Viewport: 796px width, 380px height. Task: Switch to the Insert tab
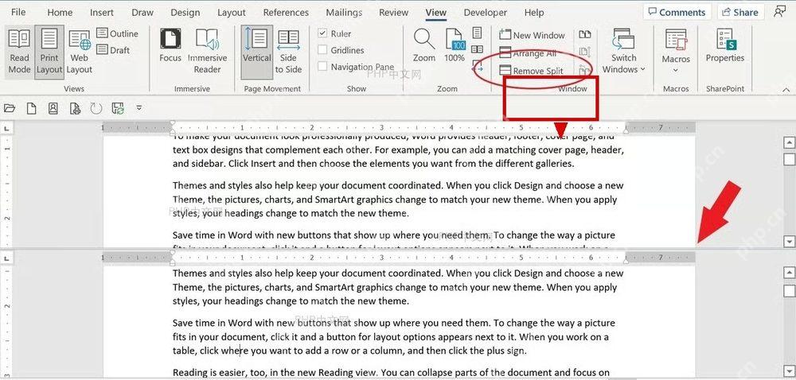click(102, 12)
